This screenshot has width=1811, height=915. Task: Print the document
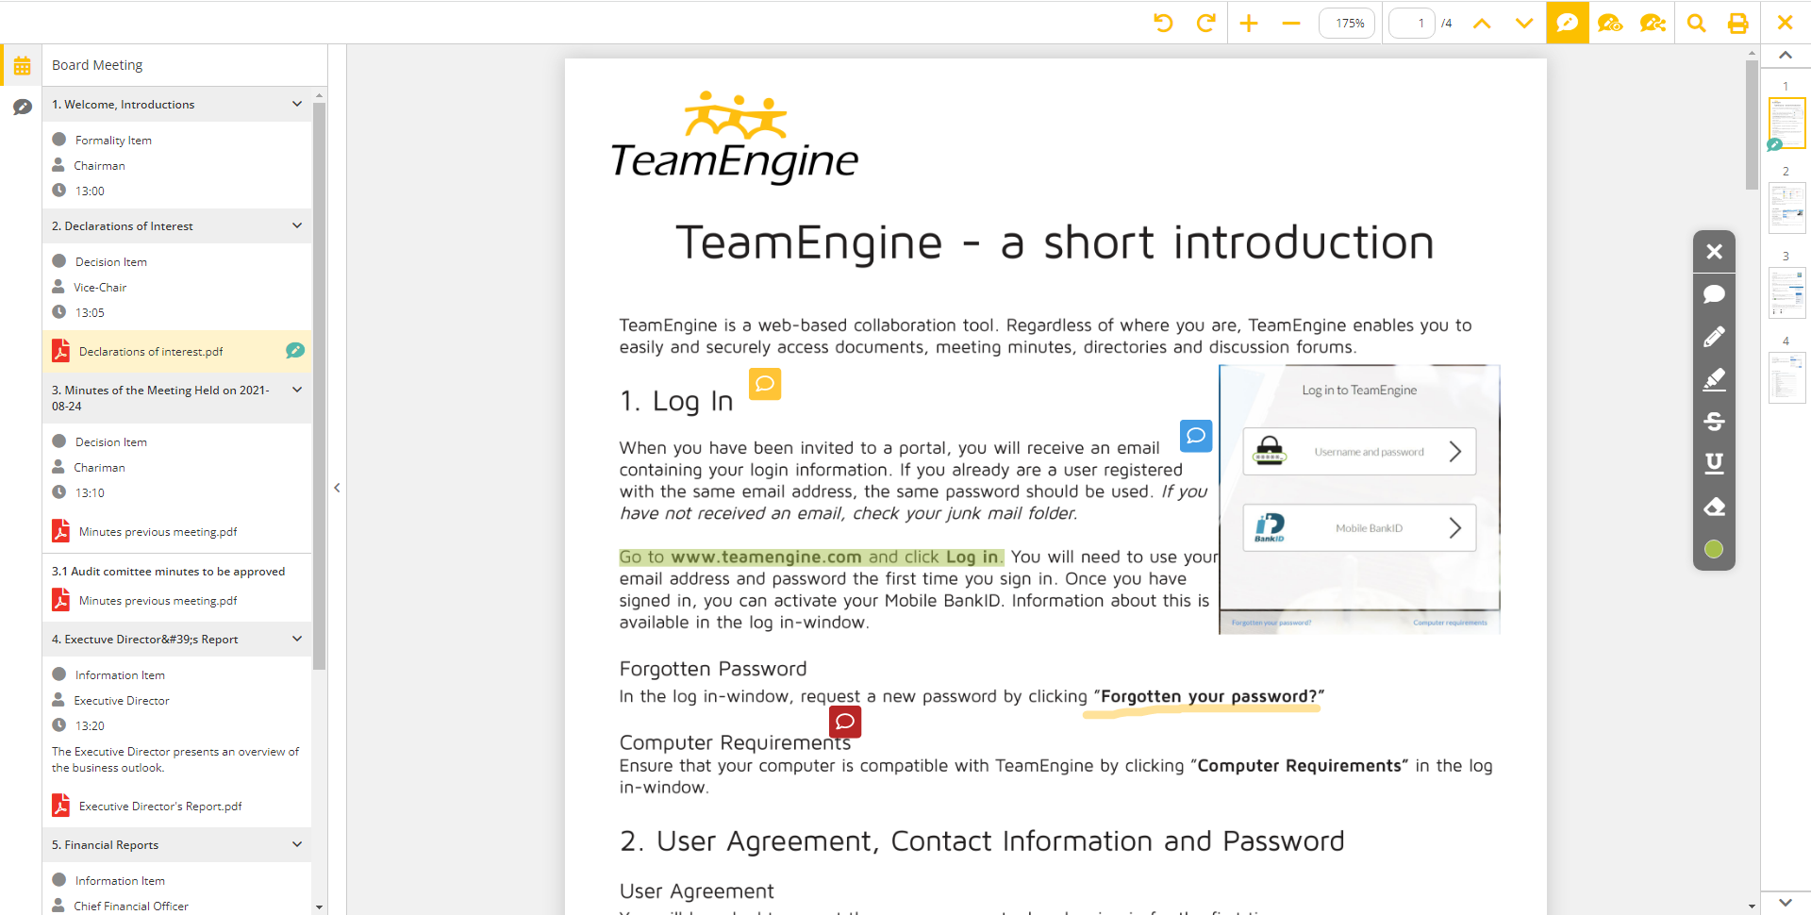point(1737,23)
